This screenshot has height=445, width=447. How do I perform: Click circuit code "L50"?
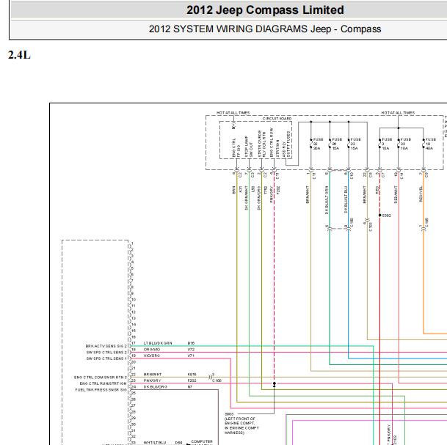[253, 189]
